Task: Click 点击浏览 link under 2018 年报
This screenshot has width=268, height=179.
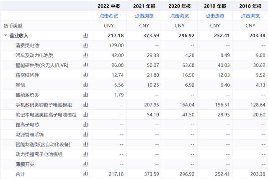Action: click(x=250, y=16)
